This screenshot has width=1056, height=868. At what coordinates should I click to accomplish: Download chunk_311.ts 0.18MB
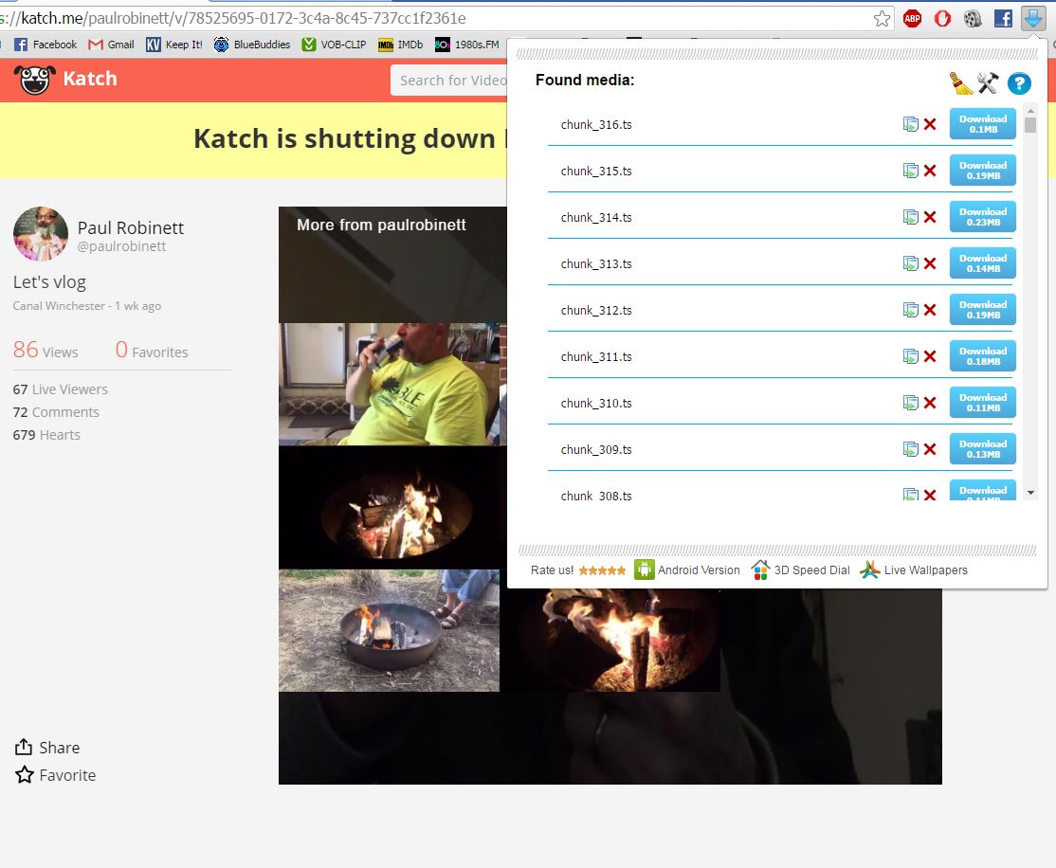click(983, 356)
